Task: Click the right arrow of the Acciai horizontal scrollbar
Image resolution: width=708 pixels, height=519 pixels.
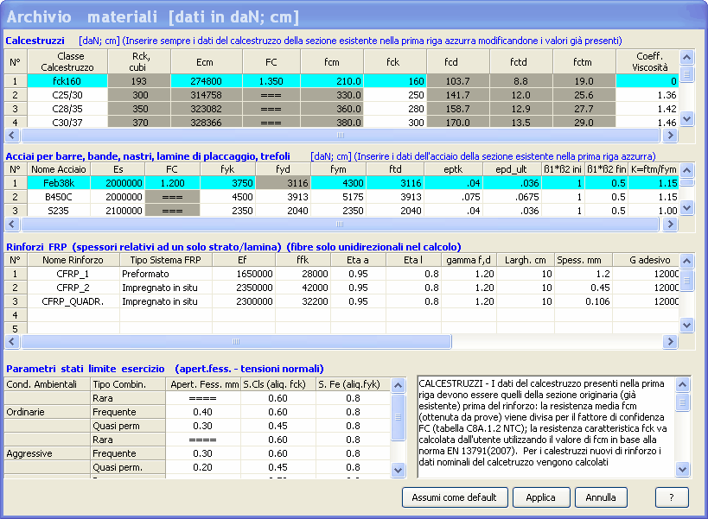Action: 671,225
